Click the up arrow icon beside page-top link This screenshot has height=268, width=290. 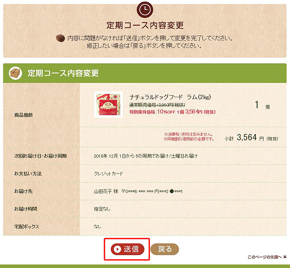point(285,257)
